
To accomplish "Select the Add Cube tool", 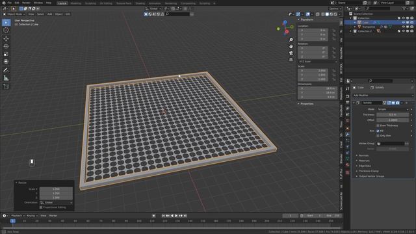I will click(x=6, y=86).
